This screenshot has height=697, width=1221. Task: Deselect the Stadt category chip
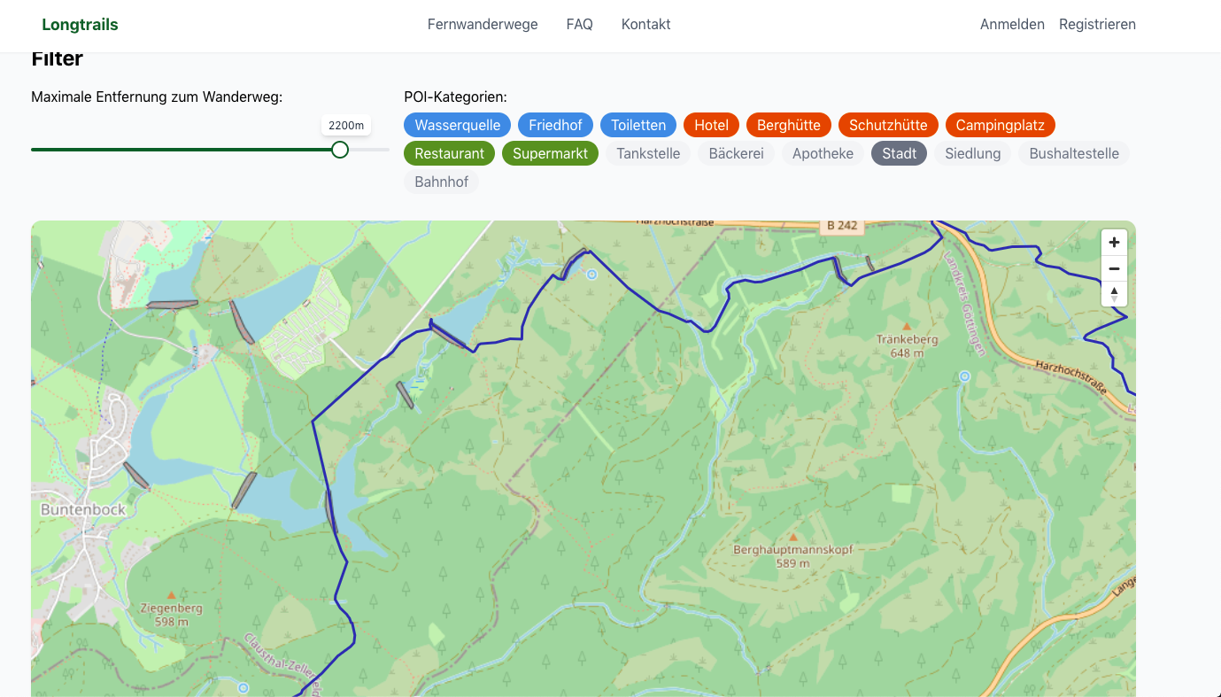[899, 153]
